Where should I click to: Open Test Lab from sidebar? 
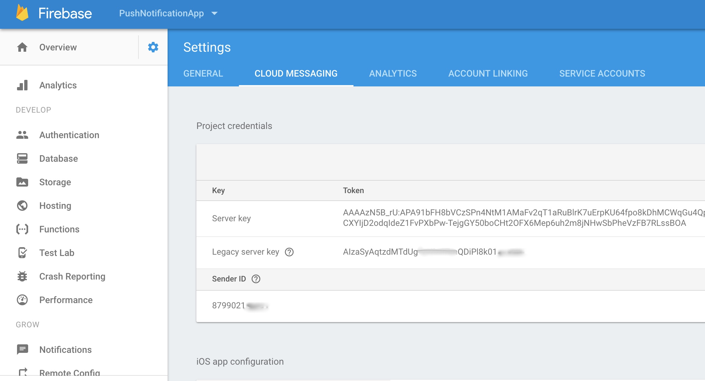click(x=57, y=253)
